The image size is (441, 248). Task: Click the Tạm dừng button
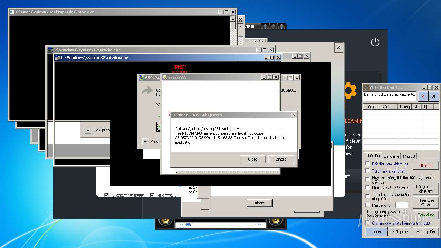click(x=426, y=215)
